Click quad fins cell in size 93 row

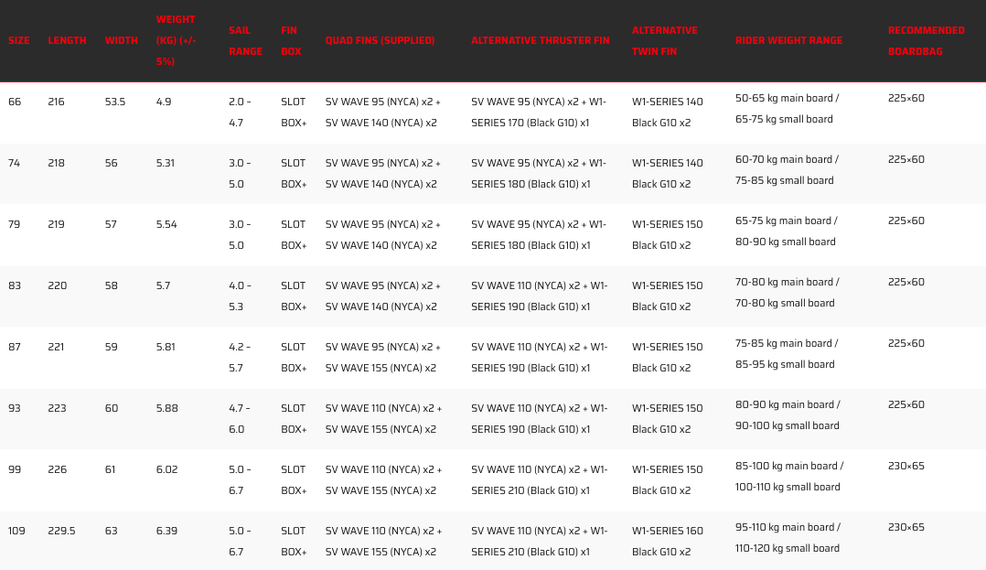383,418
